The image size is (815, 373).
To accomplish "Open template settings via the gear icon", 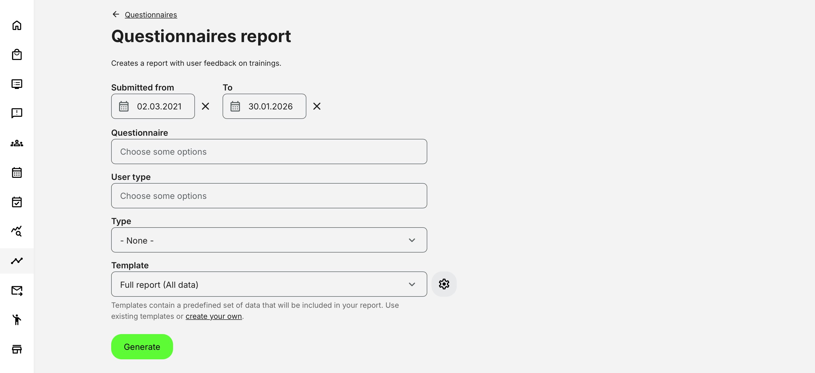I will pyautogui.click(x=444, y=284).
